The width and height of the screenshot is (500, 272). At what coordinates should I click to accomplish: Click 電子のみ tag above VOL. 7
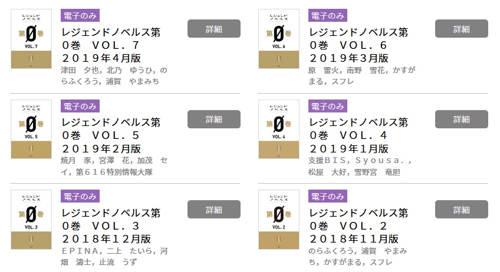(x=80, y=15)
